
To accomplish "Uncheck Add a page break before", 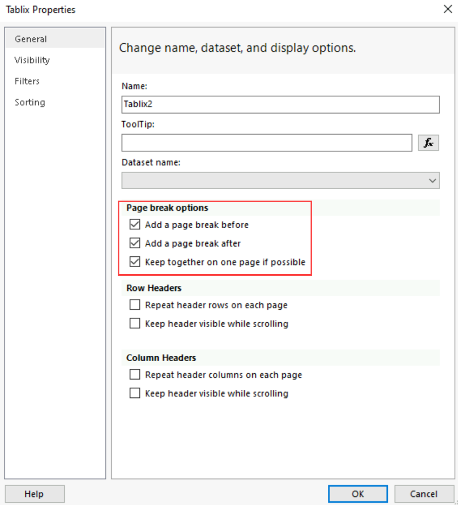I will coord(134,224).
